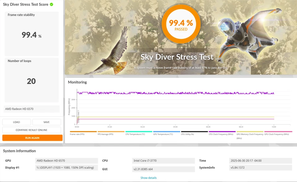Click the 99.4 % PASSED result circle
The width and height of the screenshot is (297, 182).
(181, 24)
